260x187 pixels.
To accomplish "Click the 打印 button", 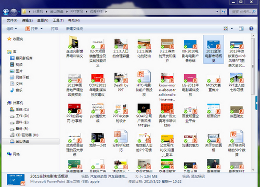I will click(55, 29).
